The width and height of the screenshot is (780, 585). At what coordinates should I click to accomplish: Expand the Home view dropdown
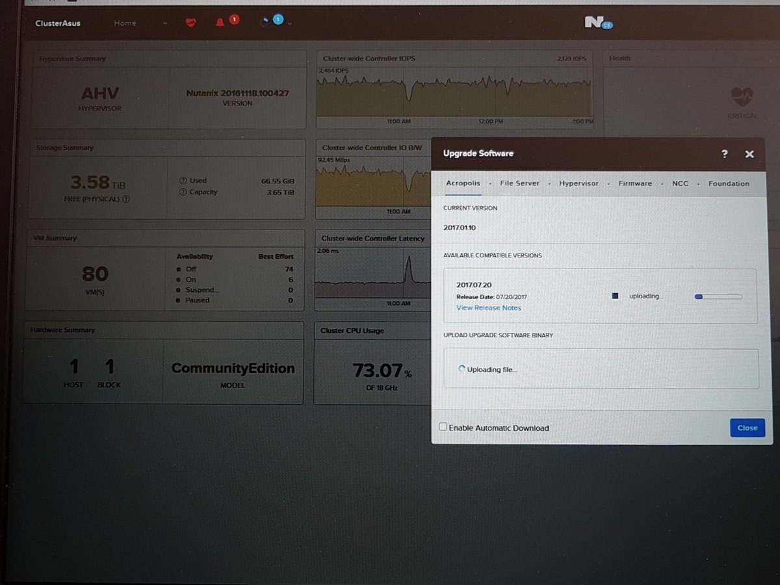pos(164,23)
